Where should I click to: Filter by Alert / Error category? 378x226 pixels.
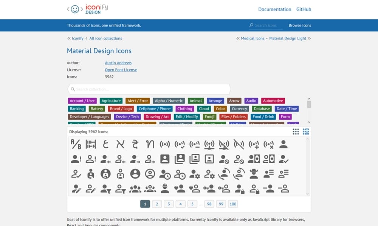coord(138,101)
